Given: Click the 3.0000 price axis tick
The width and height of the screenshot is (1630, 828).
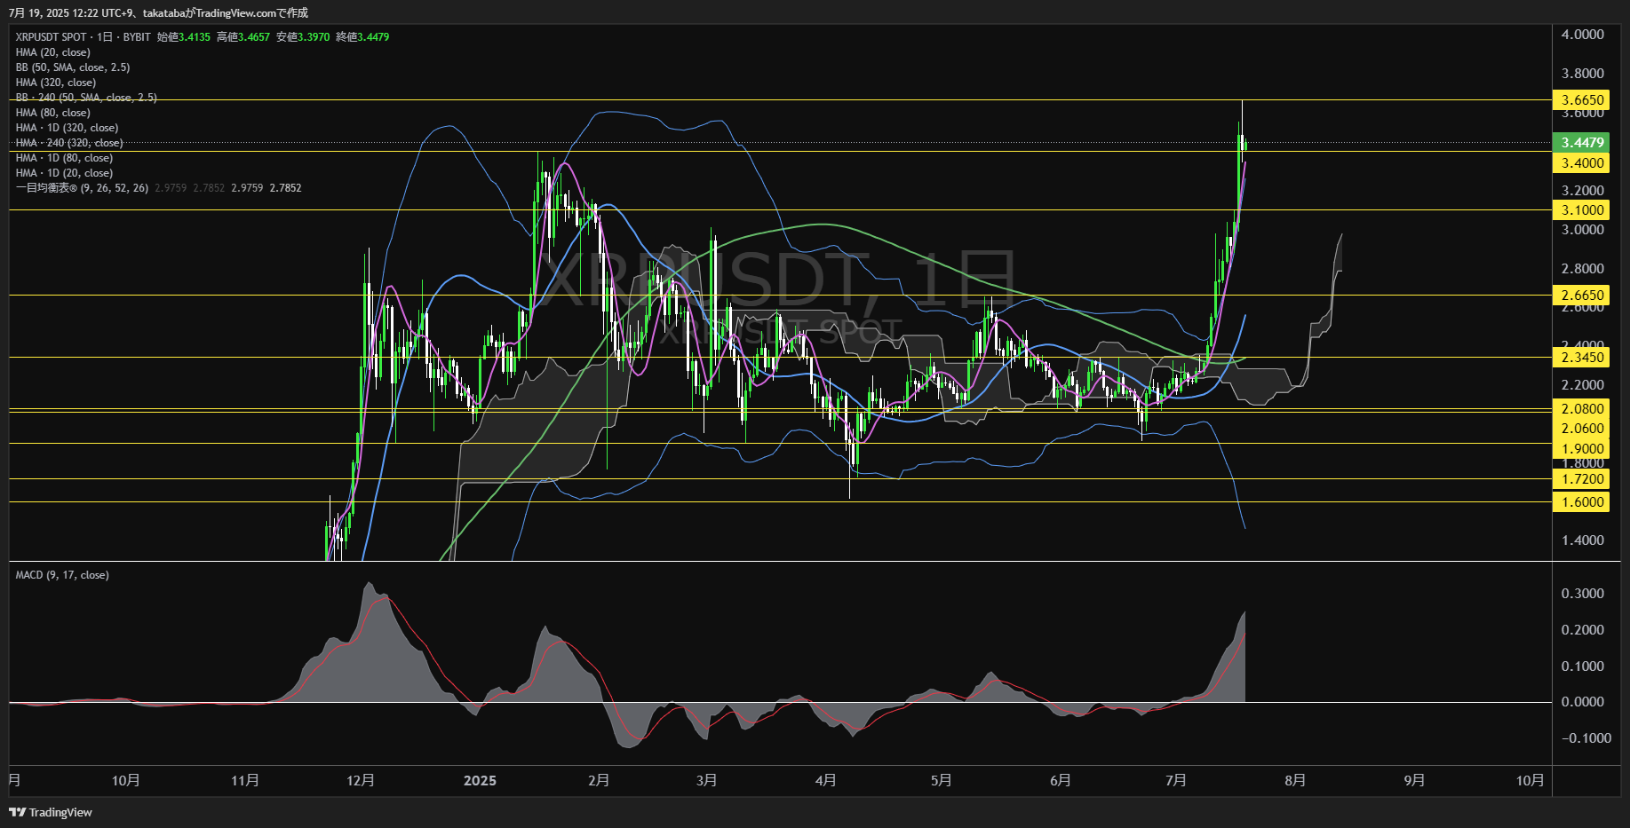Looking at the screenshot, I should [1582, 230].
